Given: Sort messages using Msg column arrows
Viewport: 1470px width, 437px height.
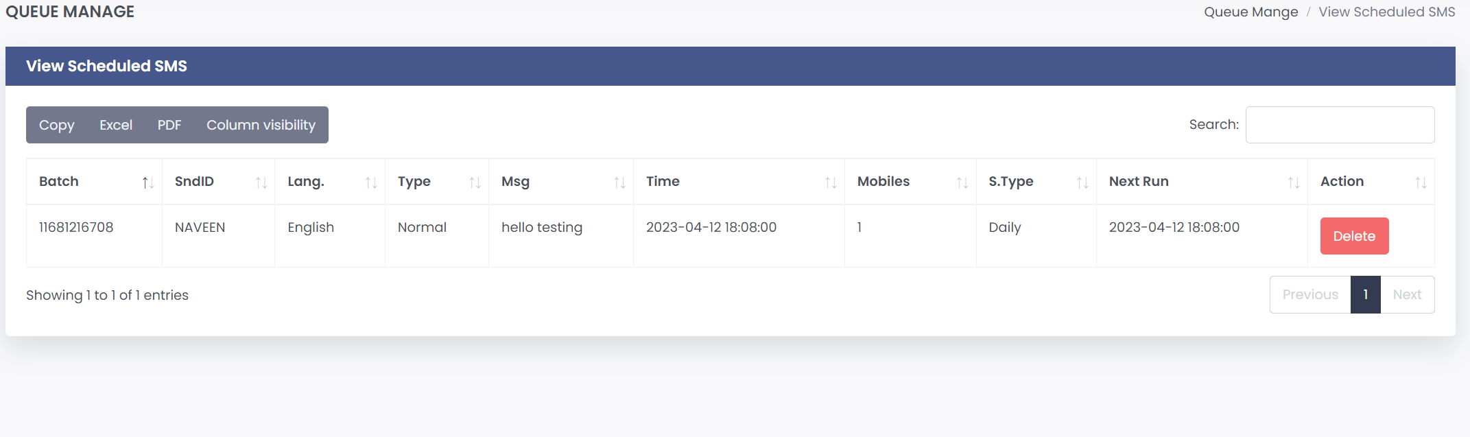Looking at the screenshot, I should 619,182.
